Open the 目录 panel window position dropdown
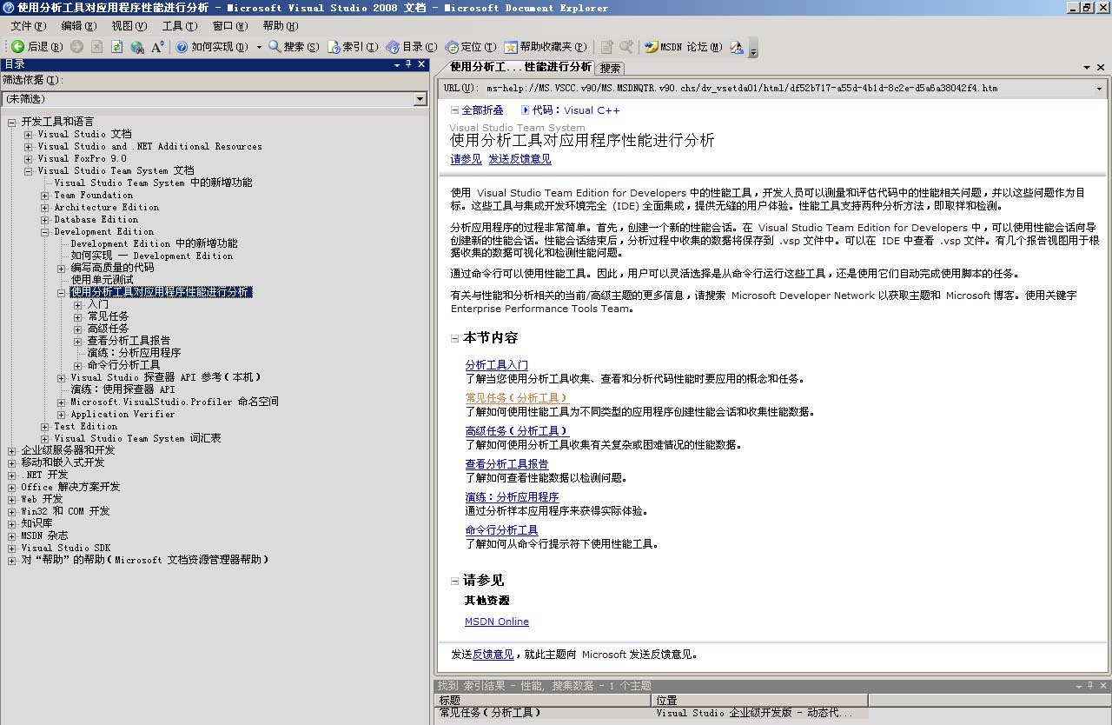1112x725 pixels. 397,64
